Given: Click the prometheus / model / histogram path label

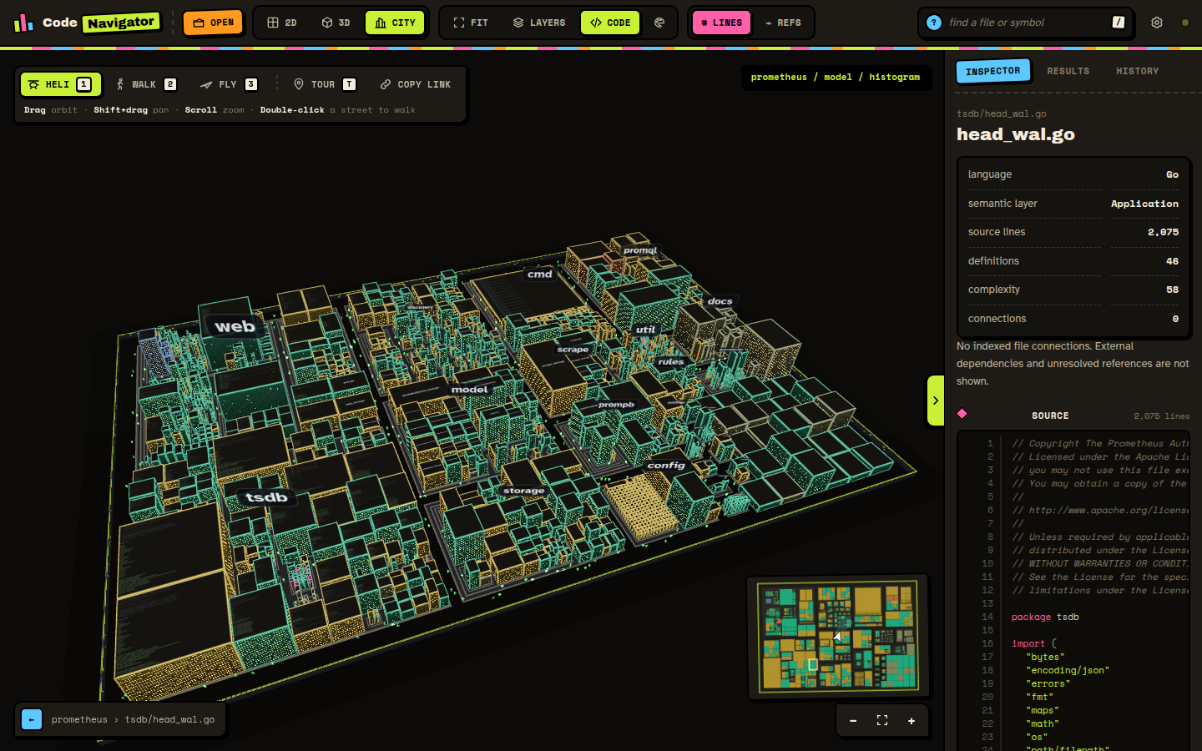Looking at the screenshot, I should point(836,77).
